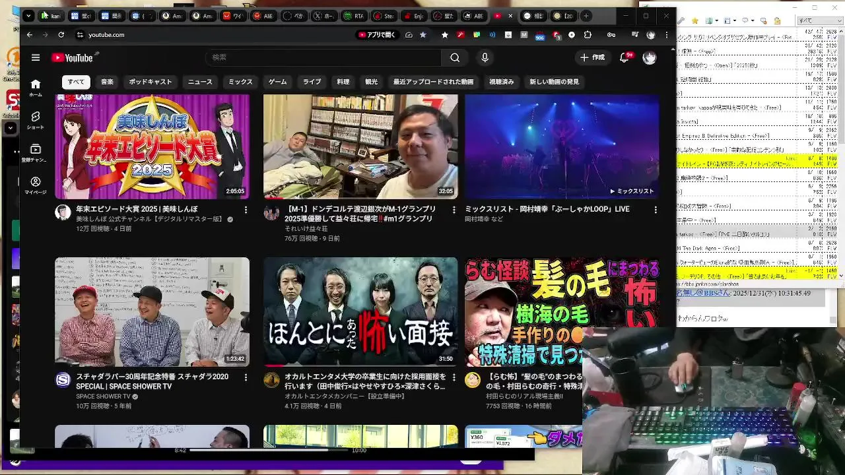Open the スチャダラパー three men thumbnail
The width and height of the screenshot is (845, 475).
pos(152,311)
